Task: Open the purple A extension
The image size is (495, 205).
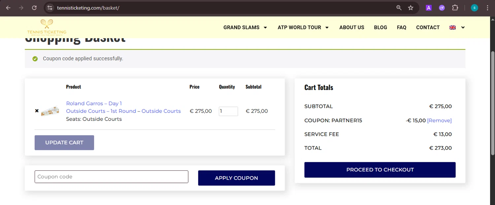Action: (429, 8)
